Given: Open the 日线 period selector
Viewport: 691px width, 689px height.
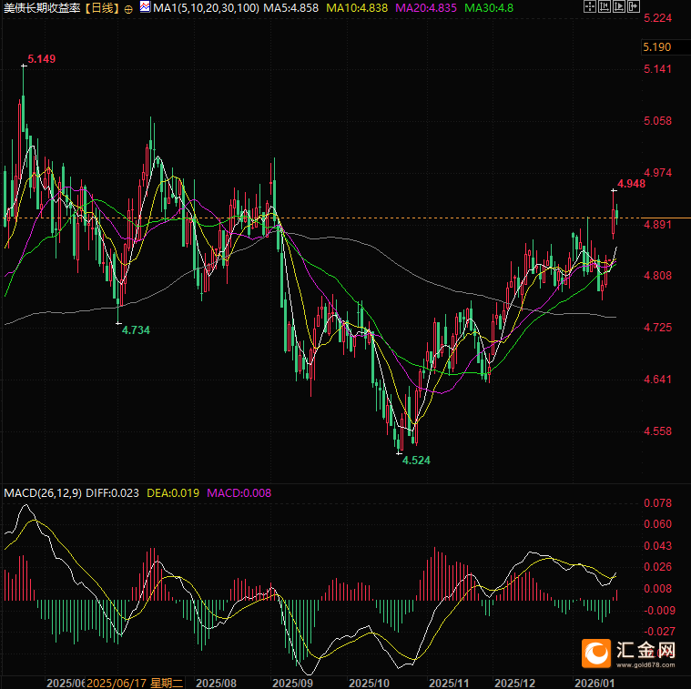Looking at the screenshot, I should coord(103,8).
